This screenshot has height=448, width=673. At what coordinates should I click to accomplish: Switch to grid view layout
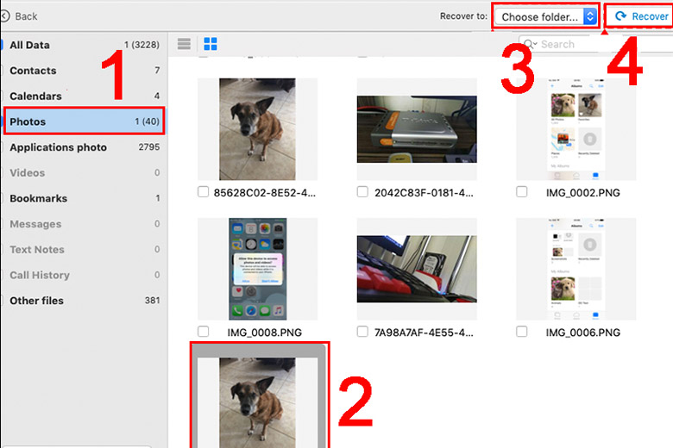tap(210, 44)
